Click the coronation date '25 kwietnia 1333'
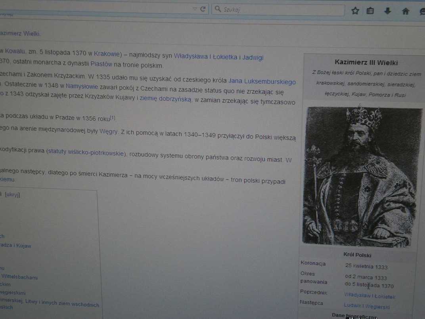The image size is (425, 319). point(366,266)
